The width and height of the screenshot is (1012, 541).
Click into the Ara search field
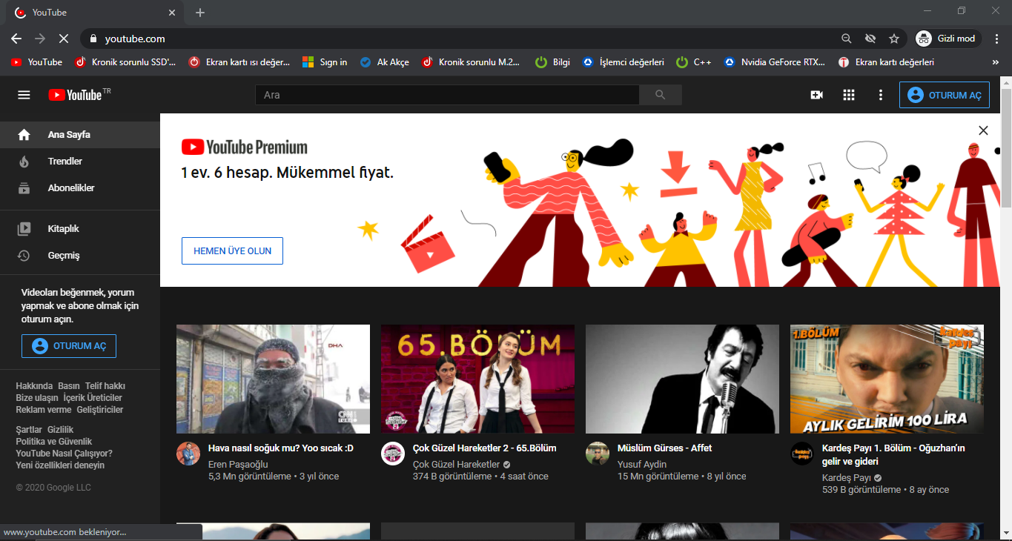pos(447,95)
